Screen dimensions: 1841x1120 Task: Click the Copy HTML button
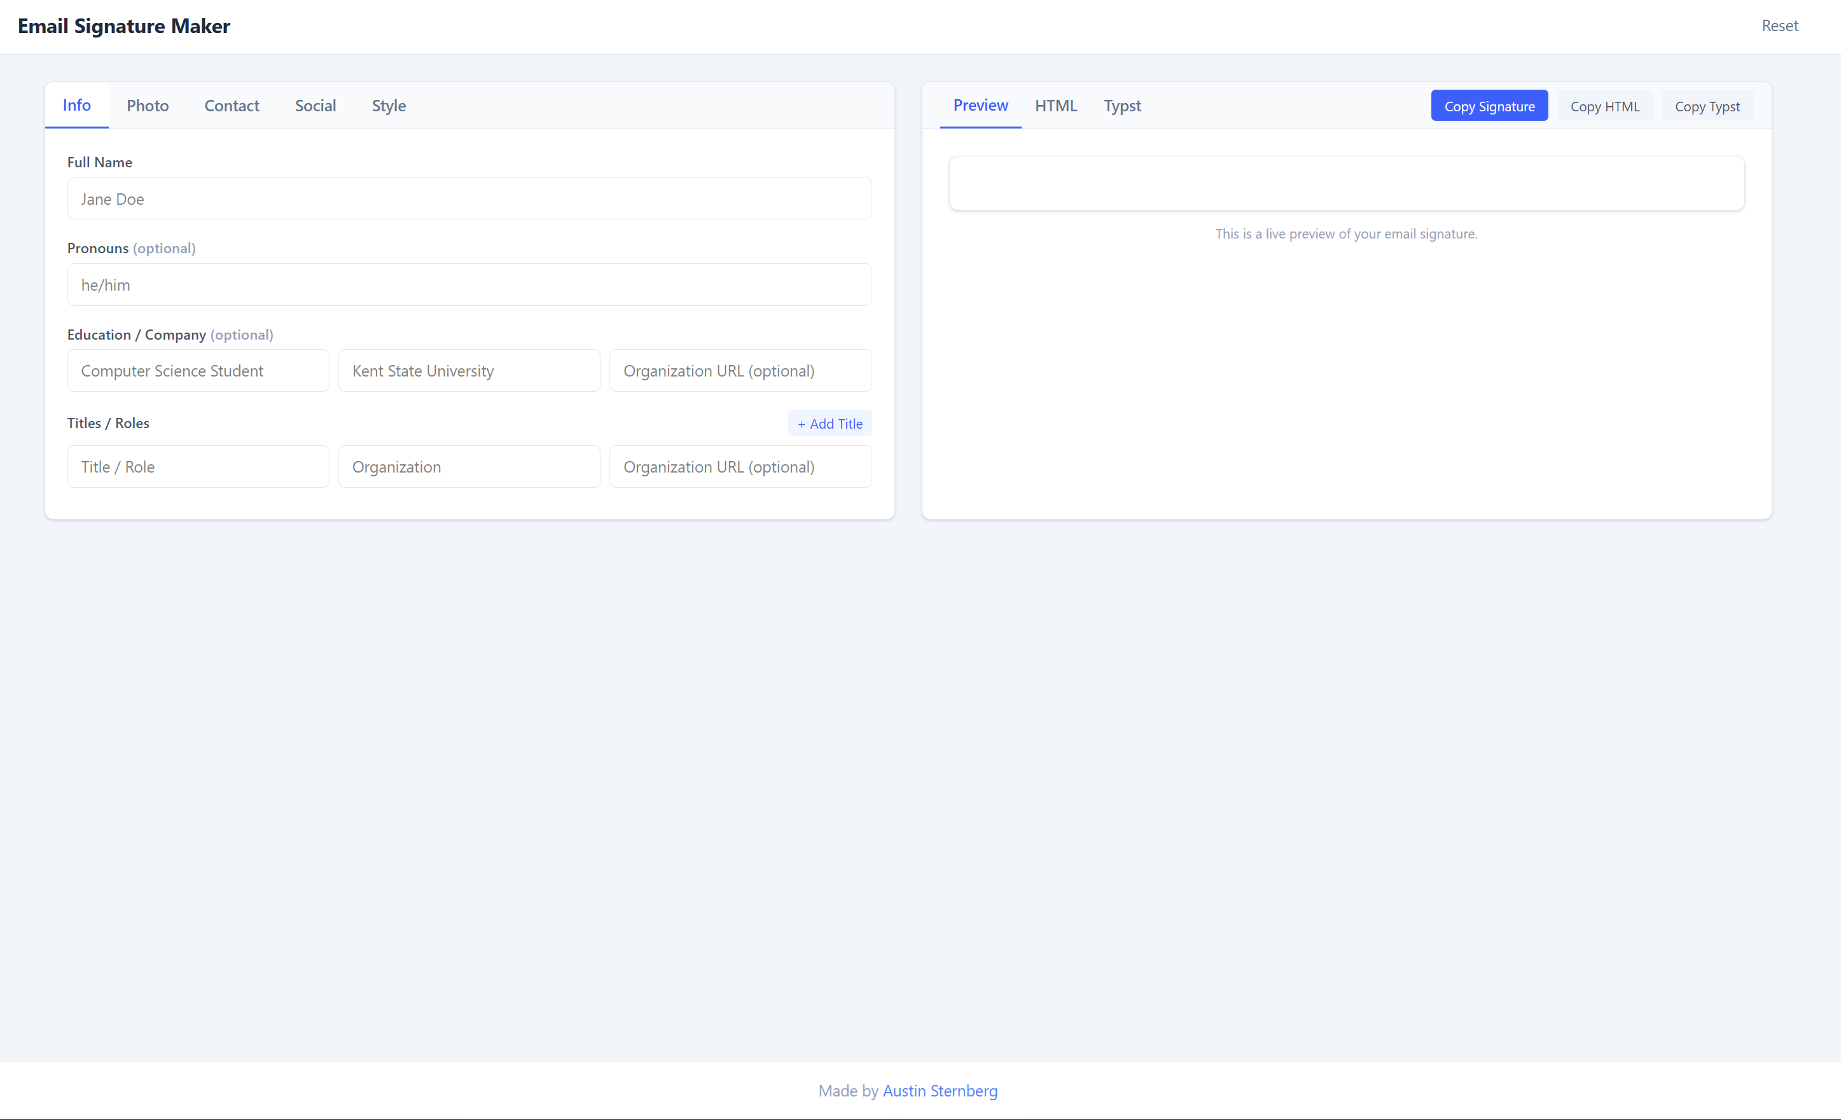(1605, 106)
